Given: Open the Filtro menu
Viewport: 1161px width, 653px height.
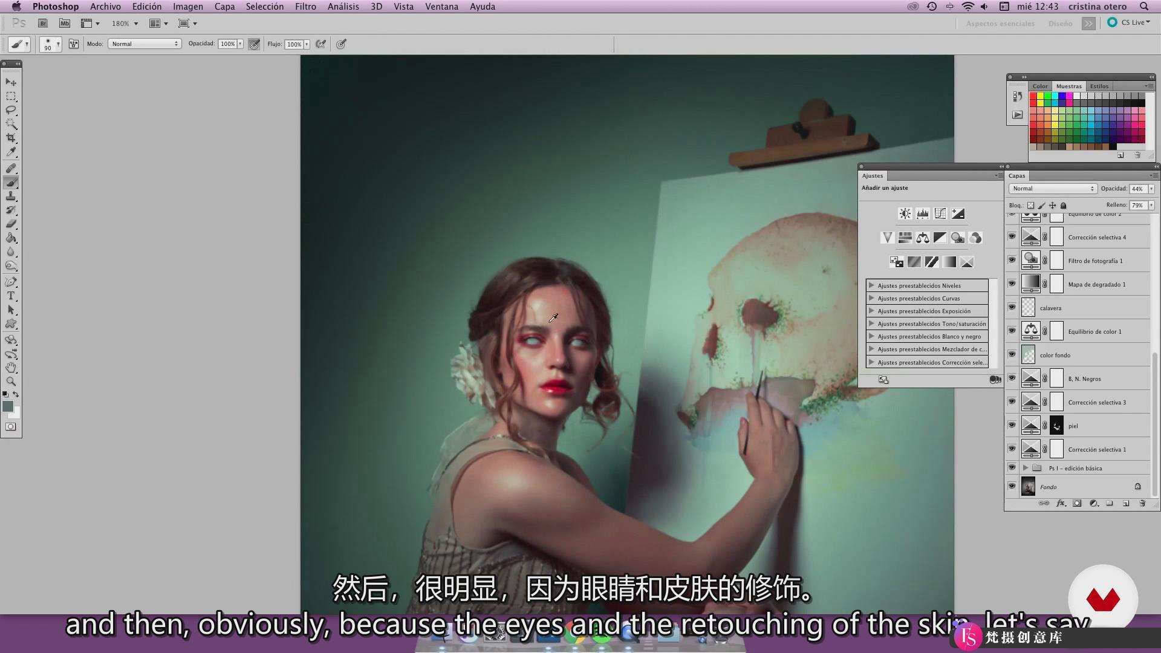Looking at the screenshot, I should [305, 7].
